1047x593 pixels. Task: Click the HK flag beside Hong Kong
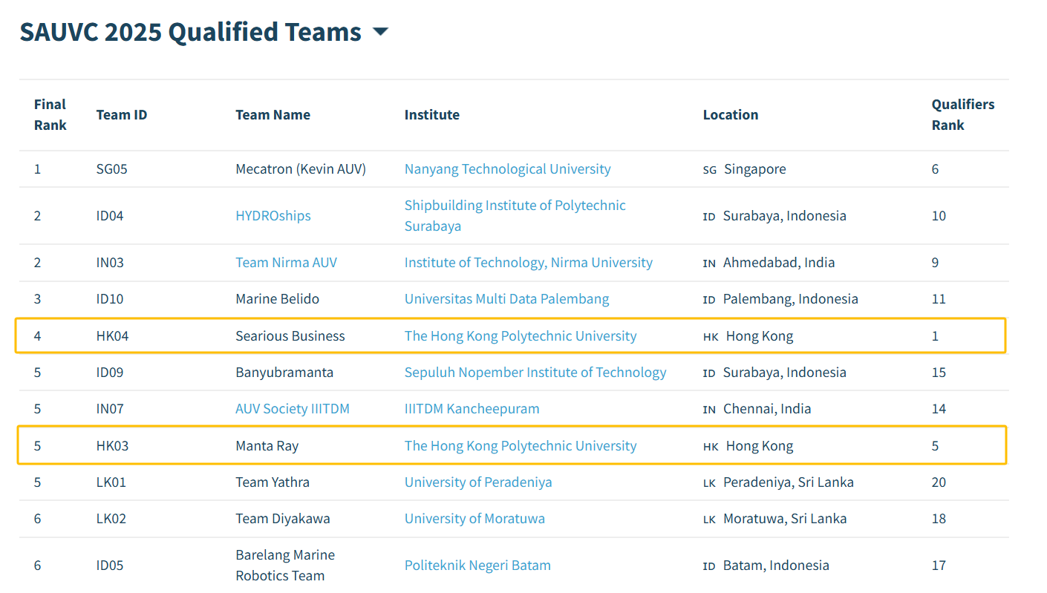pos(709,336)
